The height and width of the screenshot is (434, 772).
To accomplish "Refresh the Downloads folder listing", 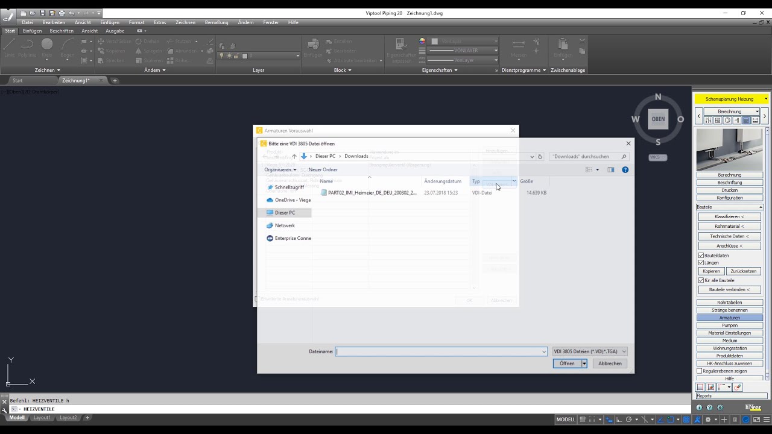I will [x=540, y=156].
